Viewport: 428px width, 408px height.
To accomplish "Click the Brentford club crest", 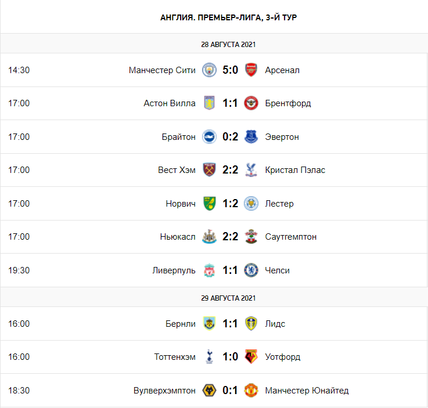I will pos(251,103).
